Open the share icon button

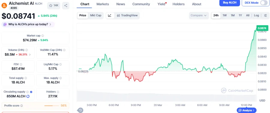click(x=66, y=5)
